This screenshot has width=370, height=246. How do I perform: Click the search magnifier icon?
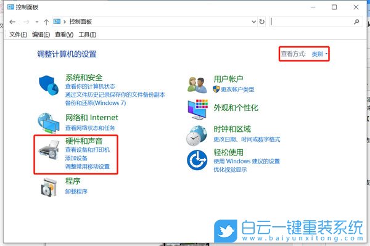[356, 22]
